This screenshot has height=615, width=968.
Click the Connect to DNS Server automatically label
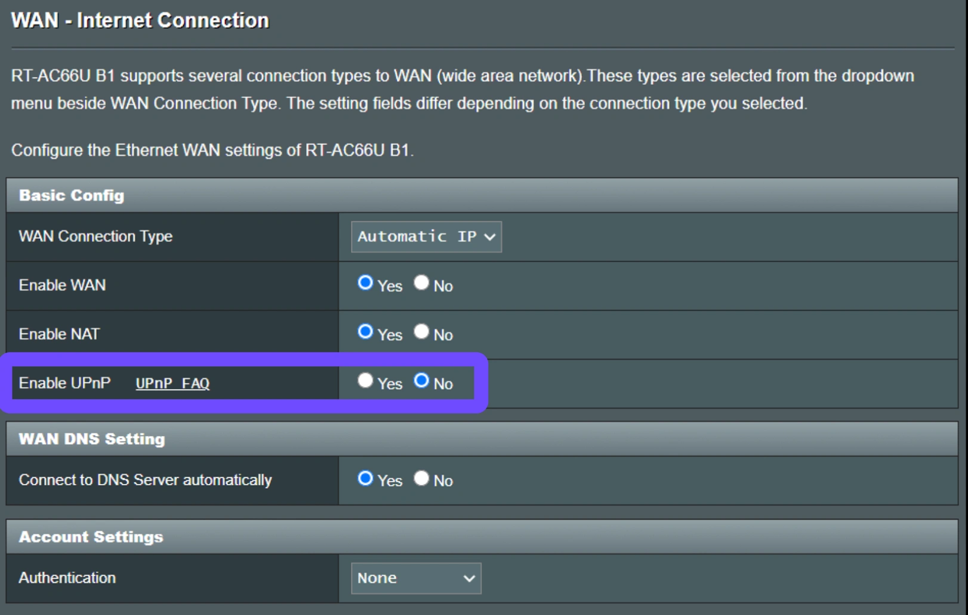coord(145,480)
